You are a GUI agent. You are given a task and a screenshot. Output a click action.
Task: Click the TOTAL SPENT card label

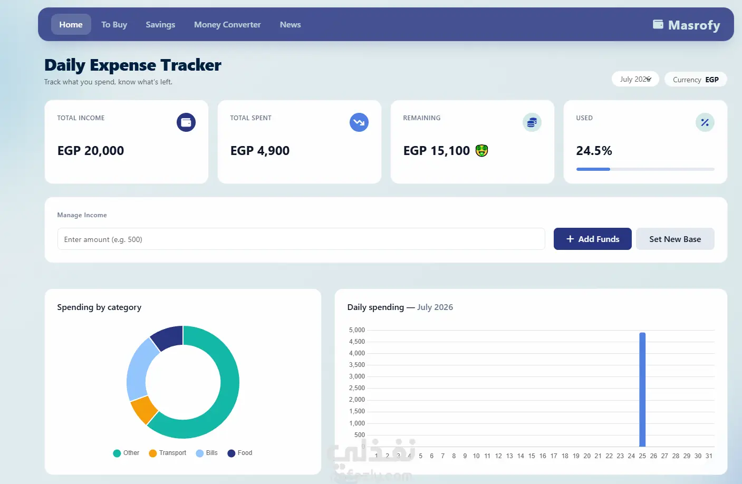tap(251, 118)
